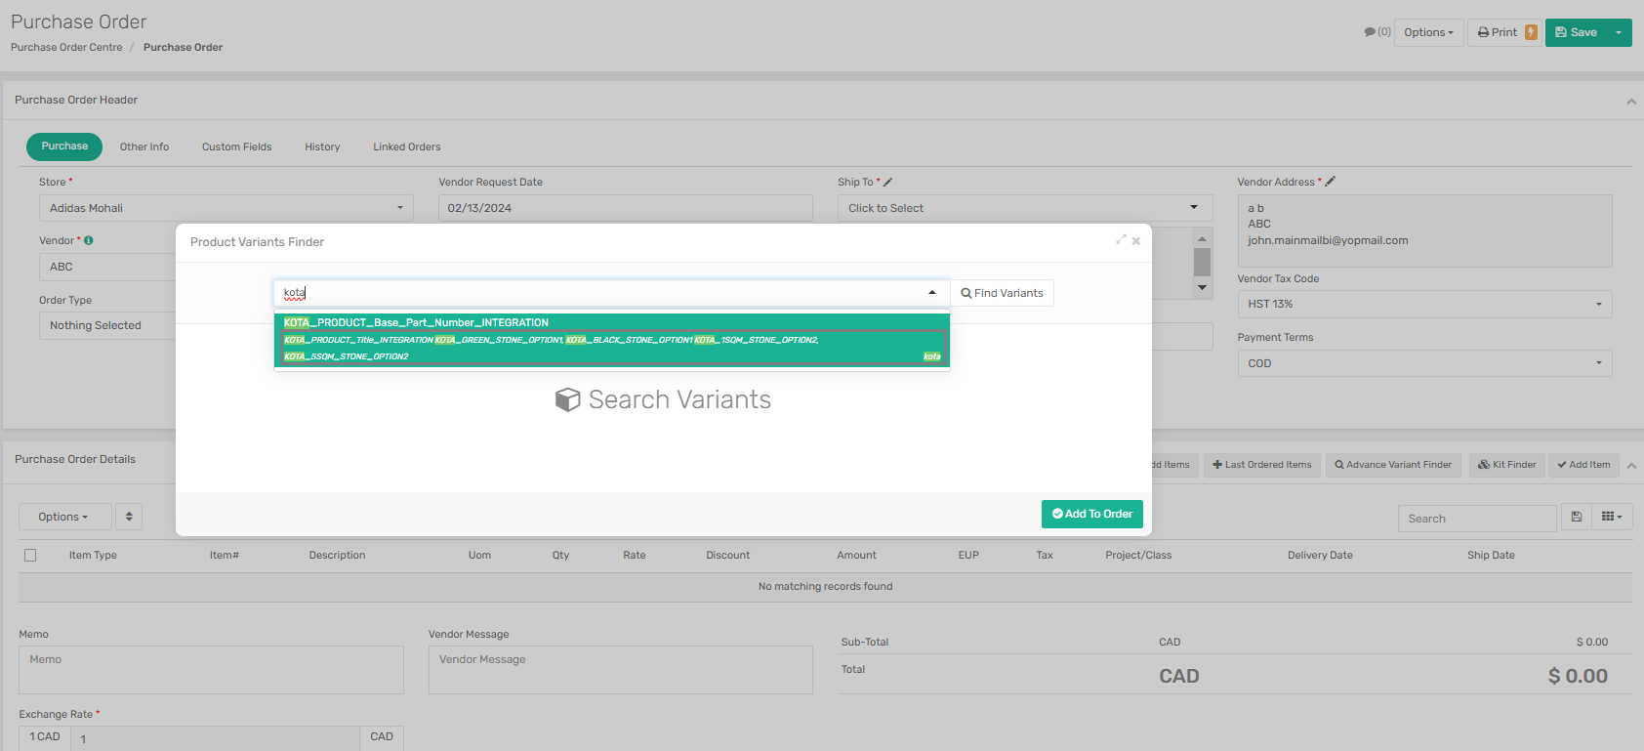Click the sort arrows button beside Options
1644x751 pixels.
(x=129, y=517)
